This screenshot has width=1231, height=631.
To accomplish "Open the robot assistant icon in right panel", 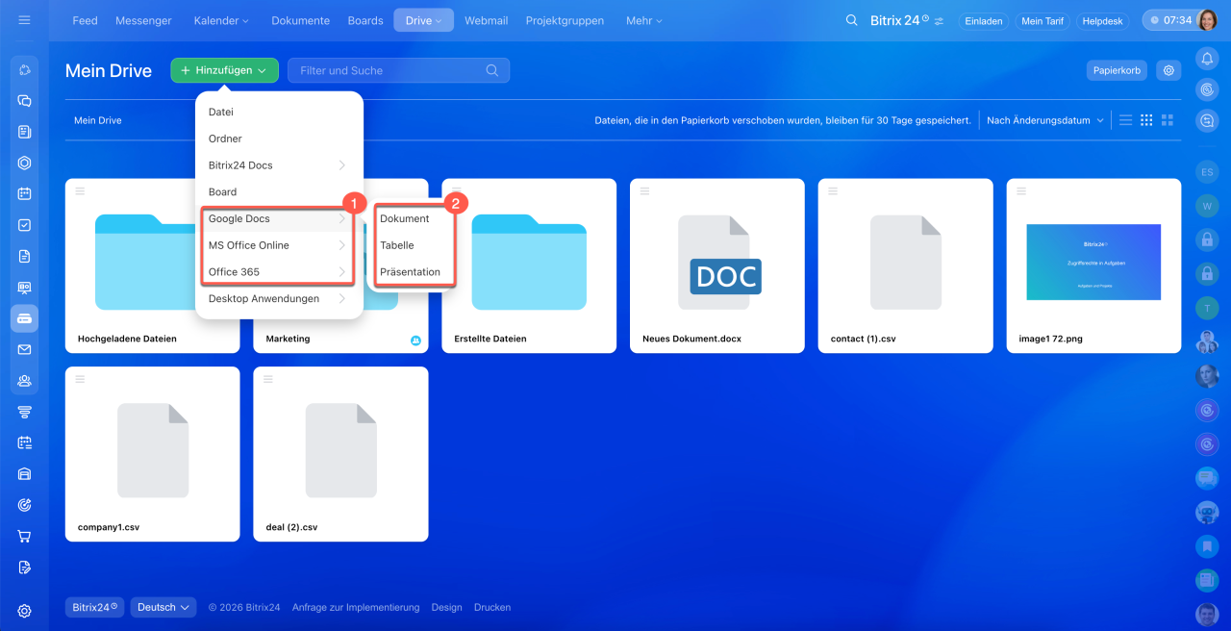I will [x=1207, y=513].
